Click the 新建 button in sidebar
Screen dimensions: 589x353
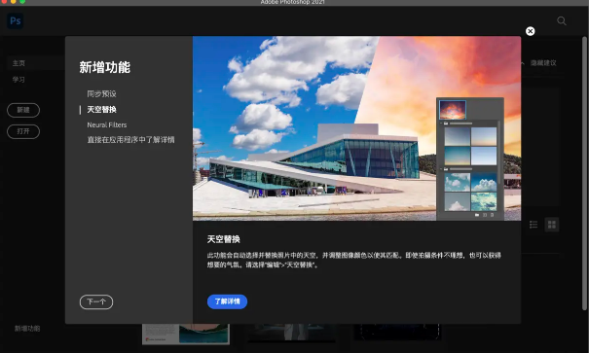tap(23, 110)
